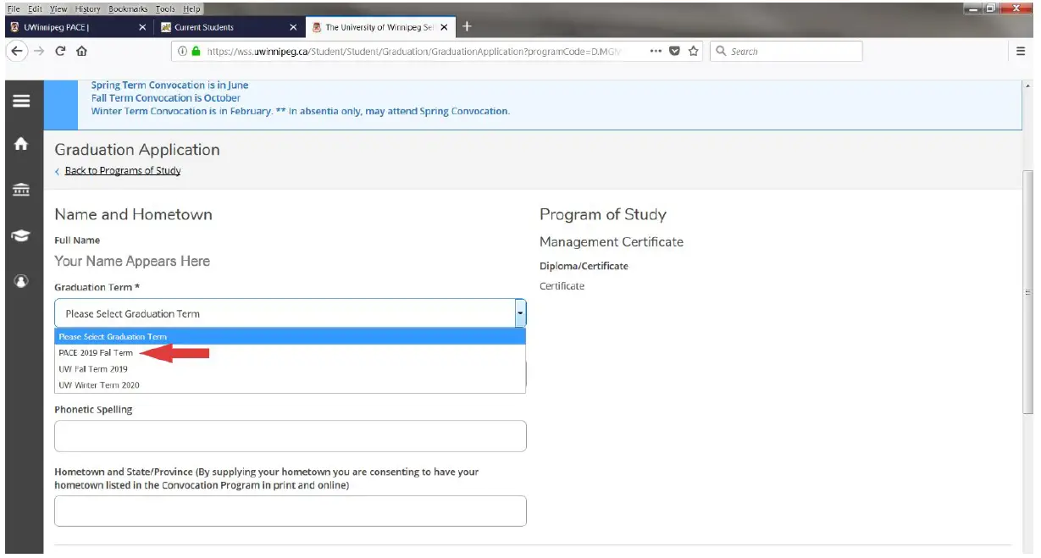Save page with the Pocket icon
This screenshot has height=558, width=1041.
coord(674,51)
